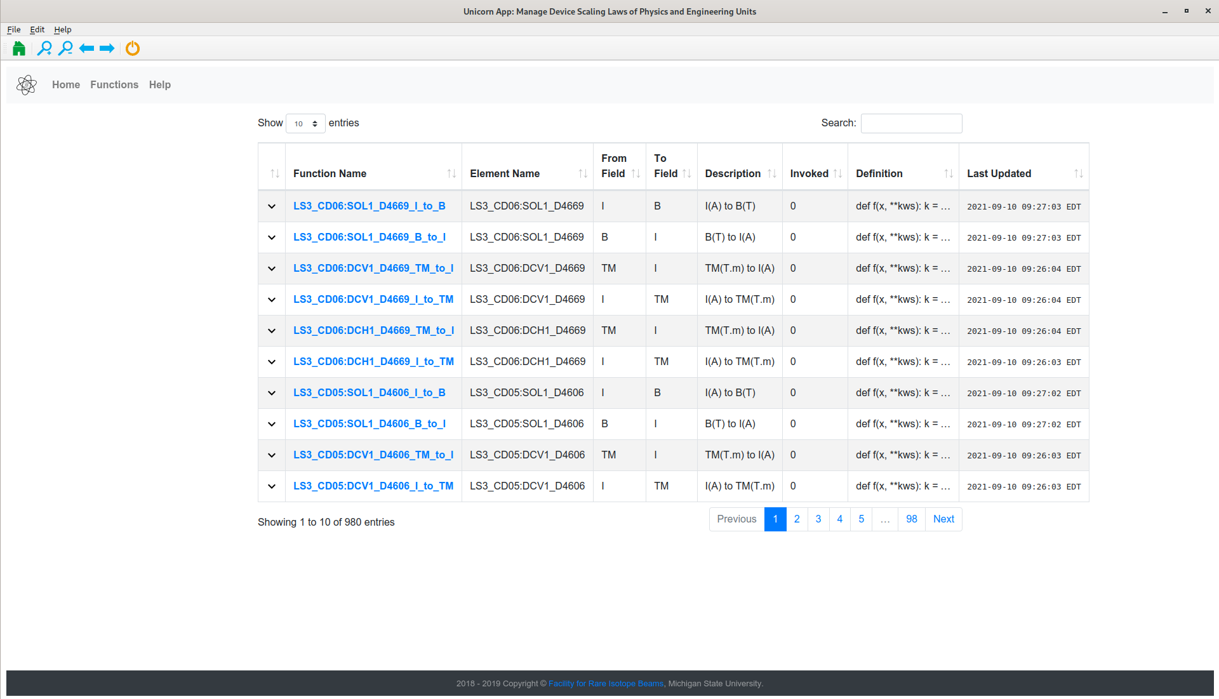Click the entries spinner up arrow

coord(316,120)
